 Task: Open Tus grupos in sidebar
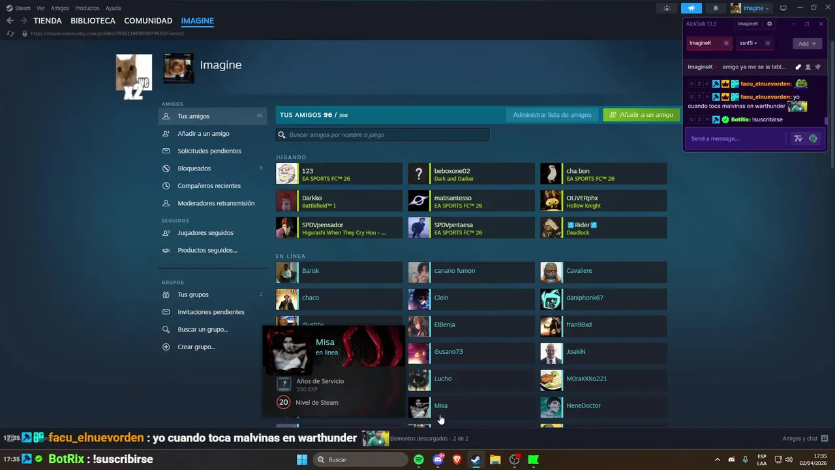[x=213, y=294]
